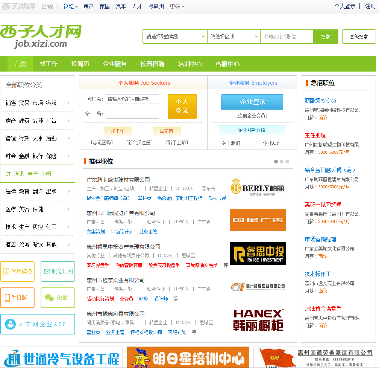Select the IT 通讯 电子 仪器 category

coord(38,174)
